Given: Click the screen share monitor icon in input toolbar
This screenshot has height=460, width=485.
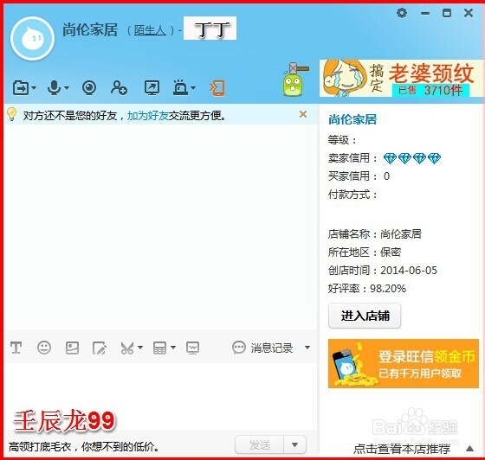Looking at the screenshot, I should (192, 348).
